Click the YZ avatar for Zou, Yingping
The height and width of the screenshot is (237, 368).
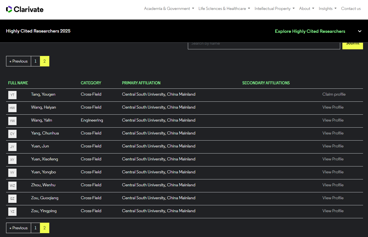click(x=12, y=212)
